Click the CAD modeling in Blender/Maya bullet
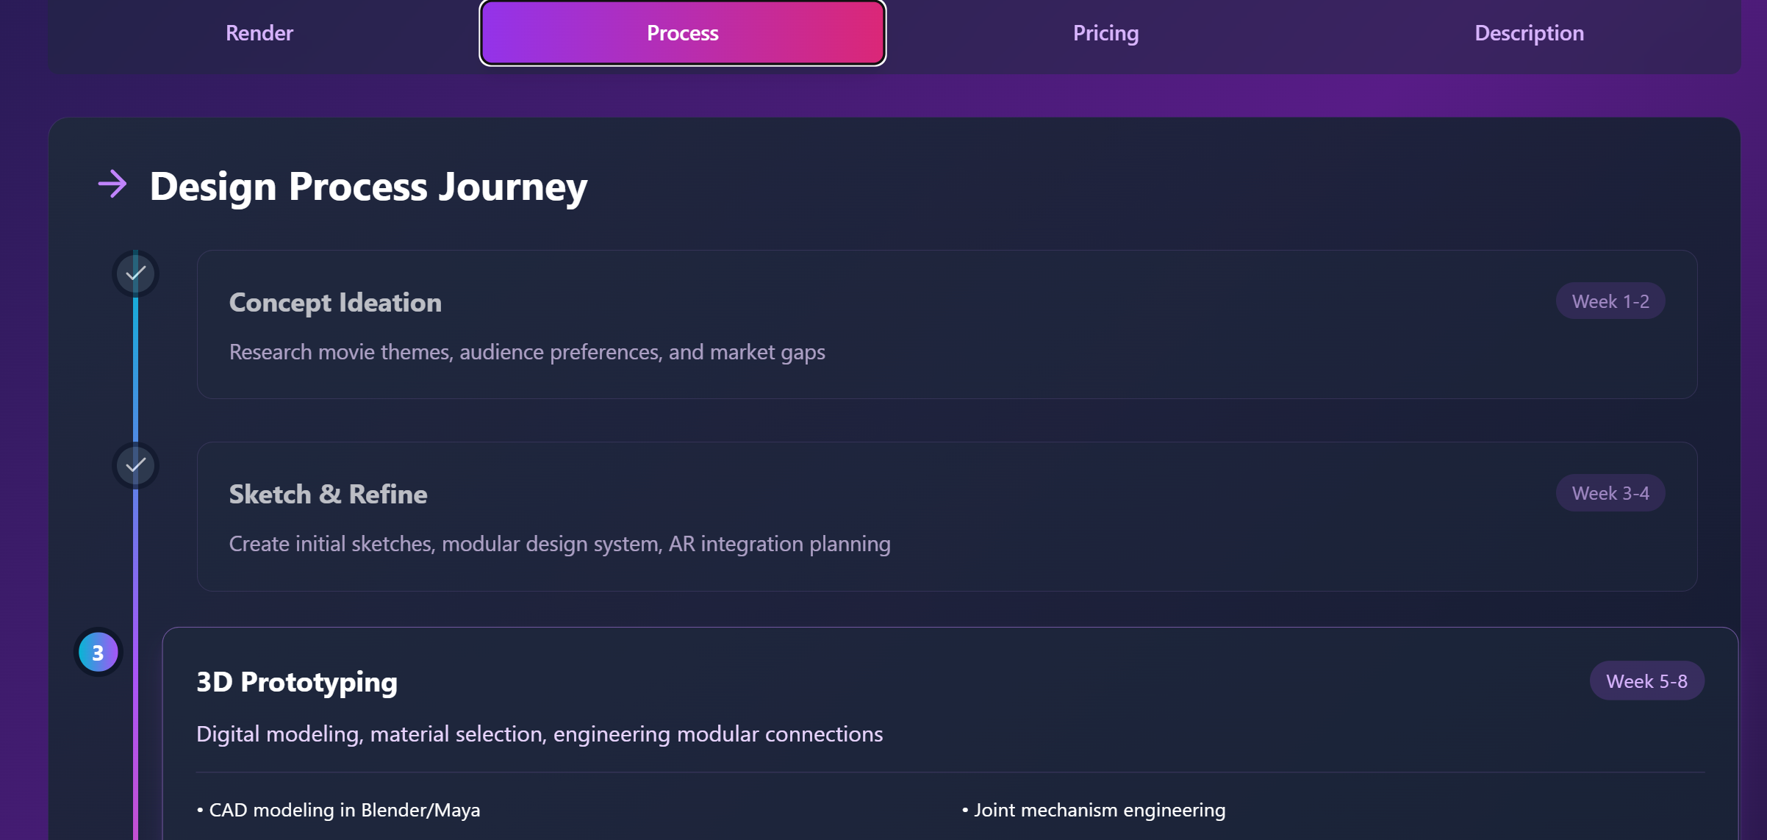The image size is (1767, 840). coord(339,810)
